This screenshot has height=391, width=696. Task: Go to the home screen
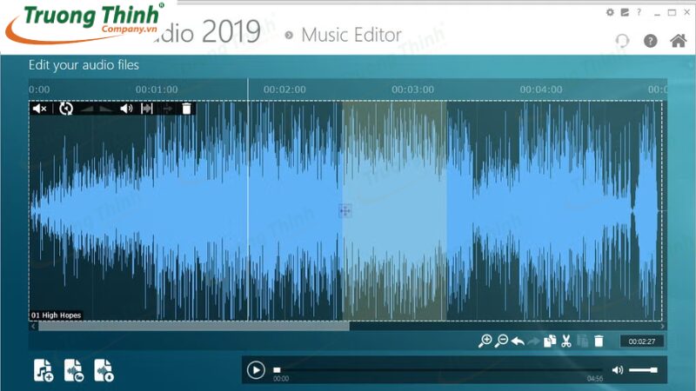click(x=678, y=41)
